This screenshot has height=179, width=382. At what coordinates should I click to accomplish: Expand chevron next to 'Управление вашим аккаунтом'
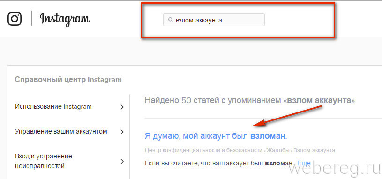coord(122,132)
